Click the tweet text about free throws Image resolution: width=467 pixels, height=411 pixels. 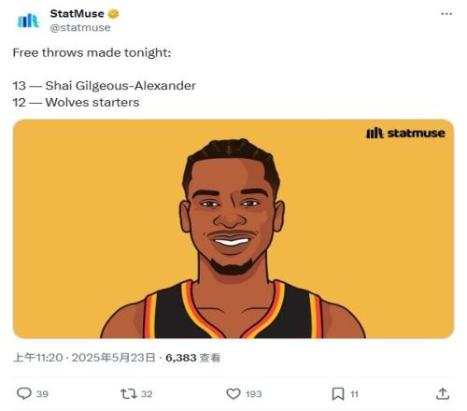click(105, 78)
